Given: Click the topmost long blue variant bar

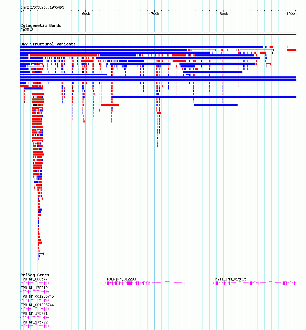Looking at the screenshot, I should tap(142, 47).
